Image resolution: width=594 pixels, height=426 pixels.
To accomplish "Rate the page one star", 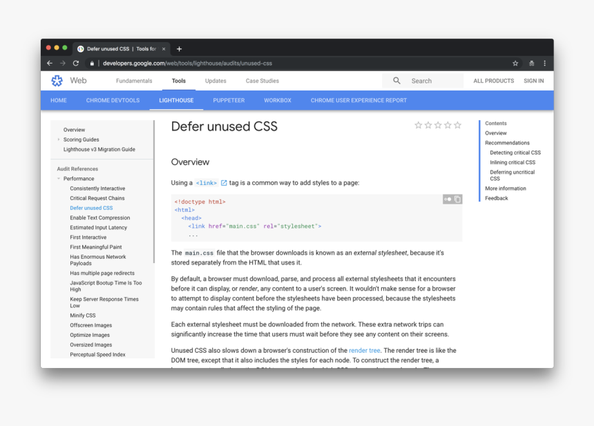I will 419,125.
